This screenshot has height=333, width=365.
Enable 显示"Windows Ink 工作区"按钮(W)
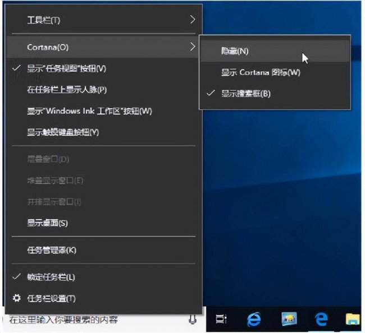click(x=104, y=111)
